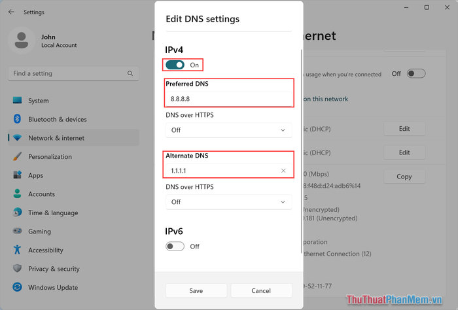Click the back arrow in Settings
Viewport: 458px width, 310px height.
coord(11,12)
